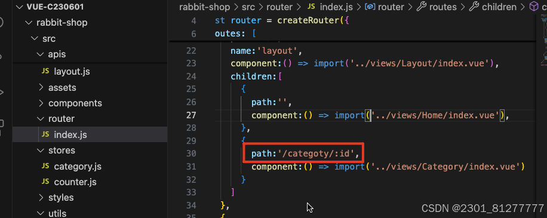Viewport: 547px width, 218px height.
Task: Collapse the router folder chevron
Action: pyautogui.click(x=41, y=119)
